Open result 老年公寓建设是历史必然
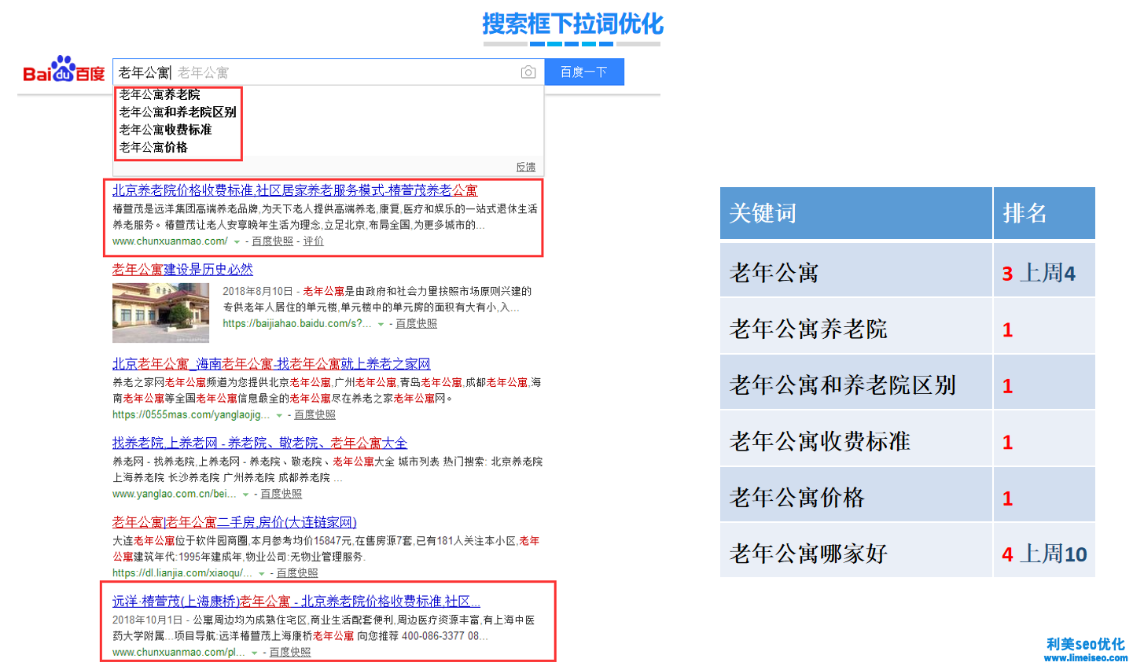 click(182, 270)
